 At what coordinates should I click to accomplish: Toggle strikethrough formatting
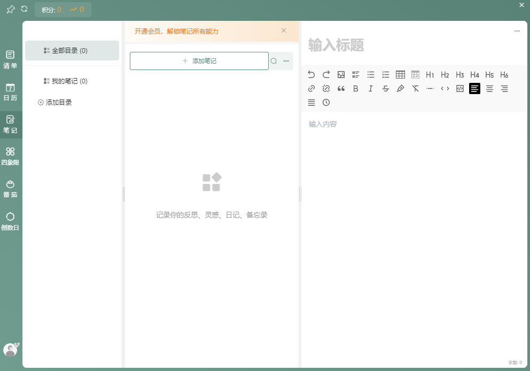coord(386,89)
